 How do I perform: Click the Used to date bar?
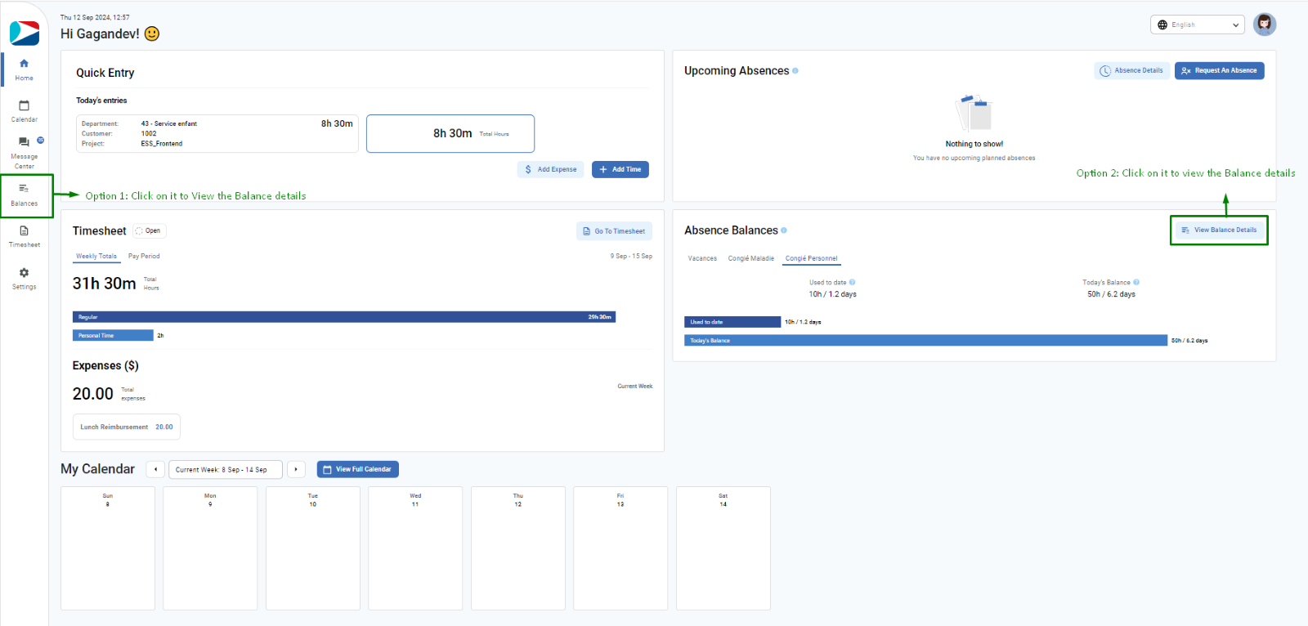pos(732,322)
